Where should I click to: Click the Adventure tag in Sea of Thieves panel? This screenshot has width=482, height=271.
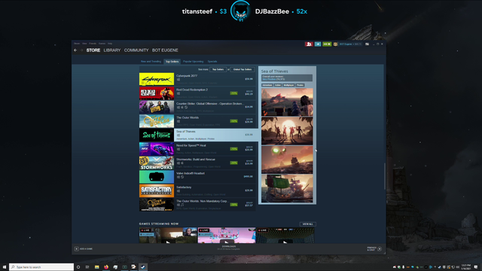pos(267,85)
